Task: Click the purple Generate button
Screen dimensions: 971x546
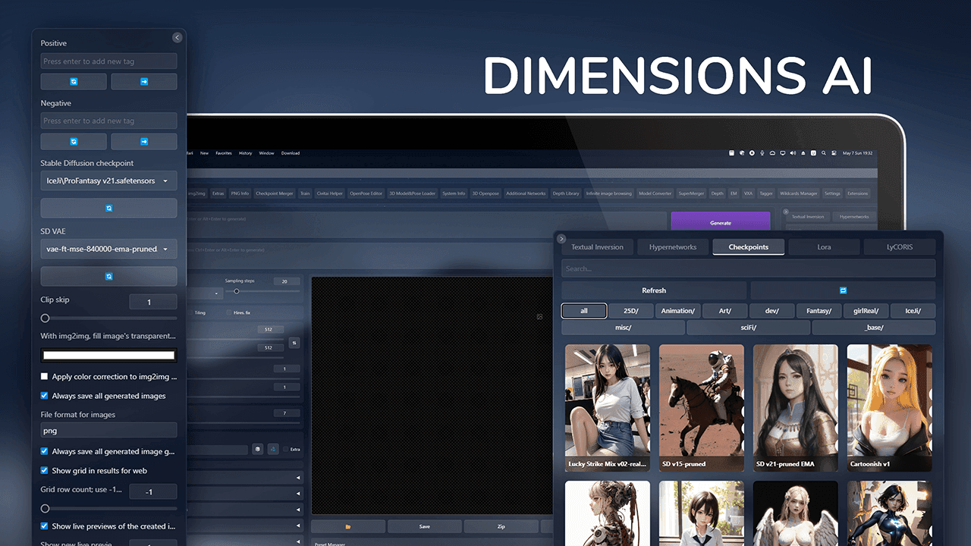Action: click(x=721, y=223)
